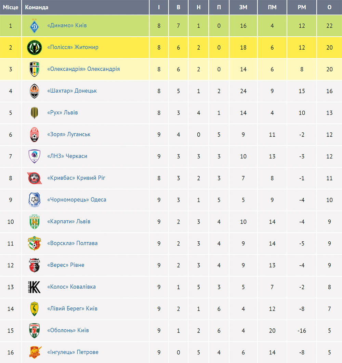Click the Kryvbas Kryvyi Rih emblem
Viewport: 342px width, 363px height.
click(35, 178)
